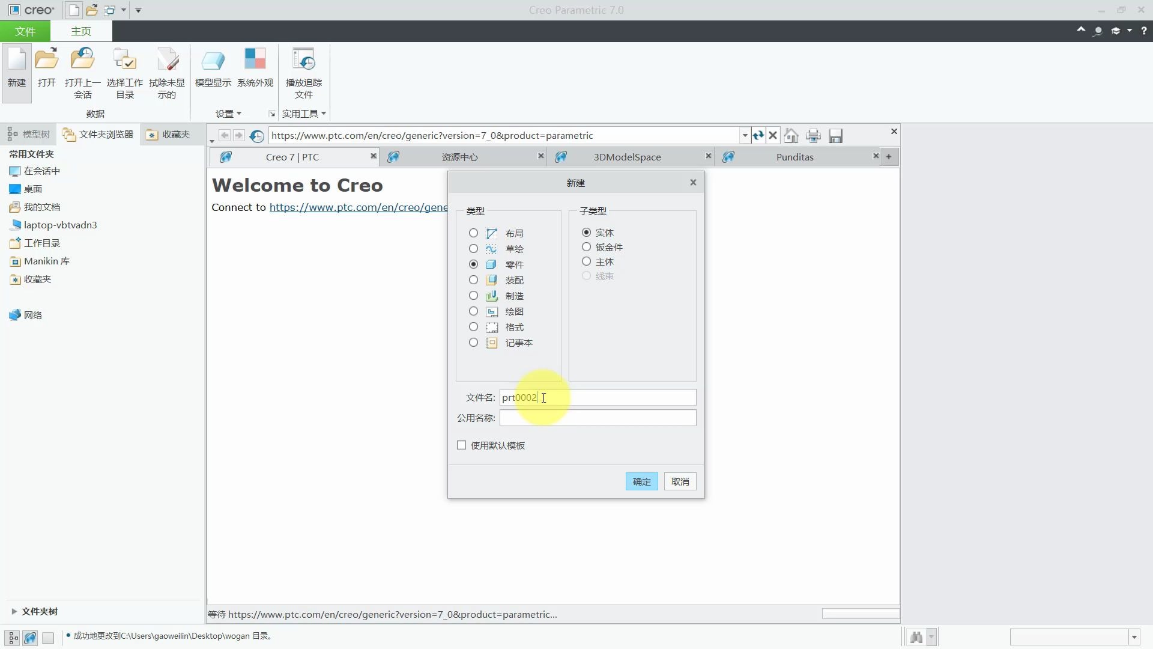Viewport: 1153px width, 649px height.
Task: Click the browser back arrow
Action: [x=225, y=136]
